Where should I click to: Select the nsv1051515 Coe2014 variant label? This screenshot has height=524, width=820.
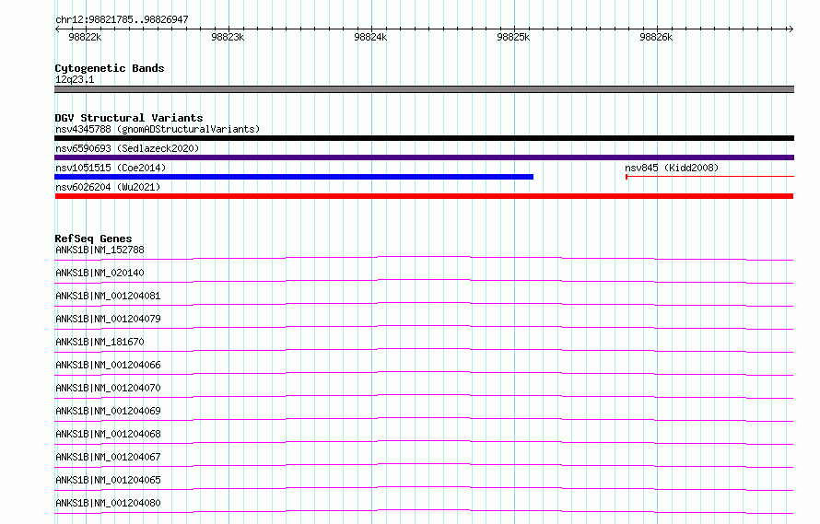[x=111, y=168]
